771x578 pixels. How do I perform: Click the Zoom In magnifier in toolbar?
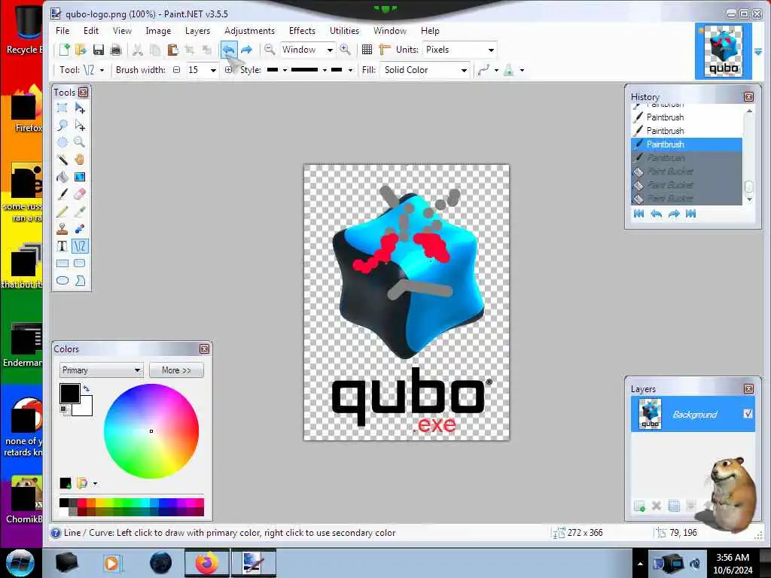point(345,49)
